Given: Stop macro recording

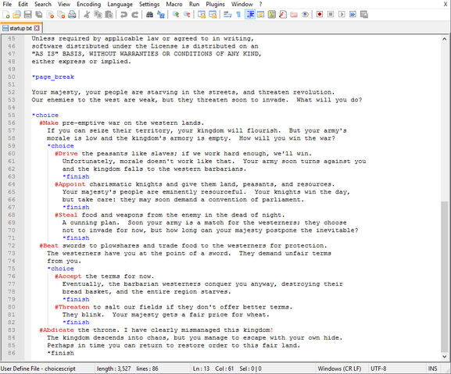Looking at the screenshot, I should 331,14.
